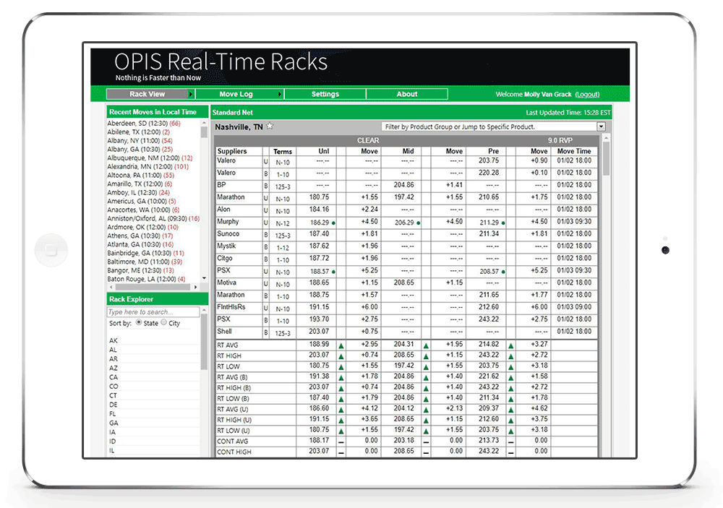The width and height of the screenshot is (723, 508).
Task: Select AZ in Rack Explorer
Action: tap(114, 369)
